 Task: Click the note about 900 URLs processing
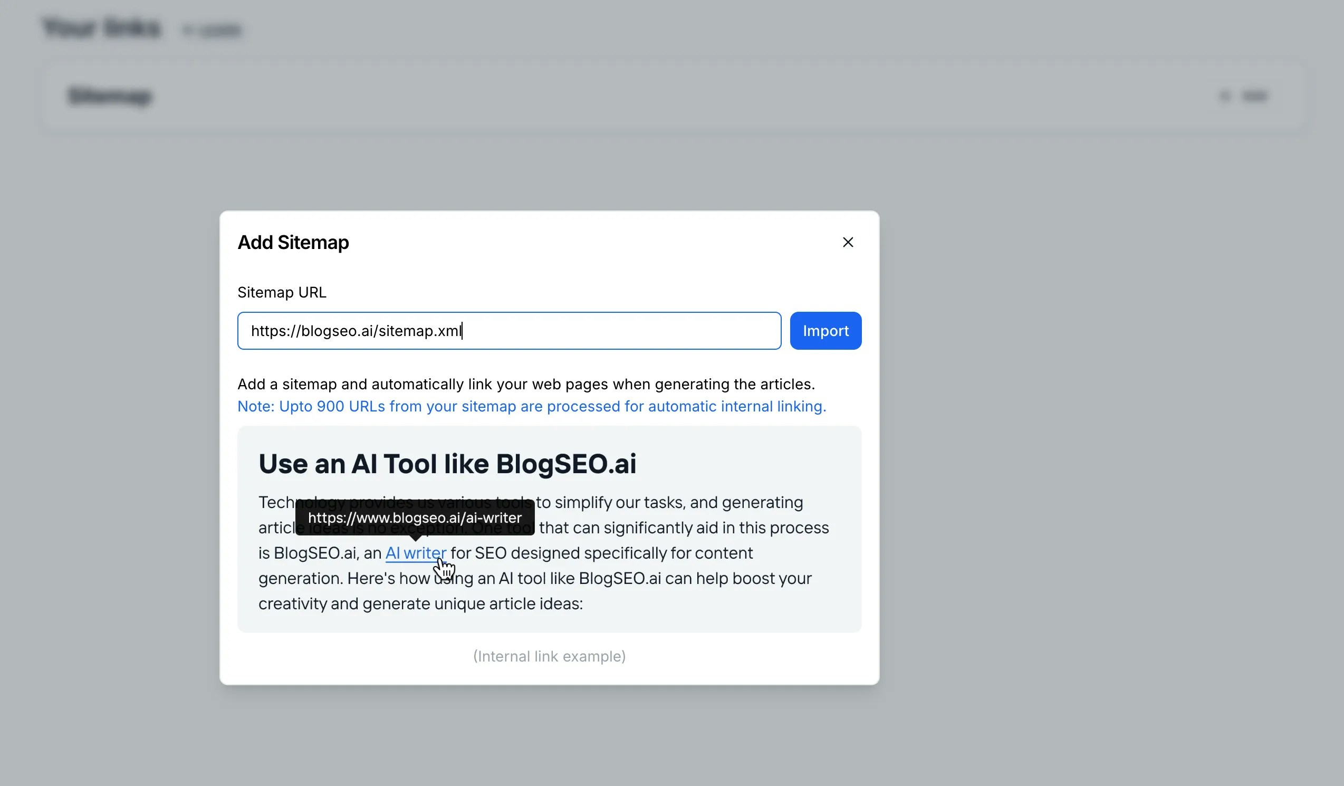click(531, 406)
